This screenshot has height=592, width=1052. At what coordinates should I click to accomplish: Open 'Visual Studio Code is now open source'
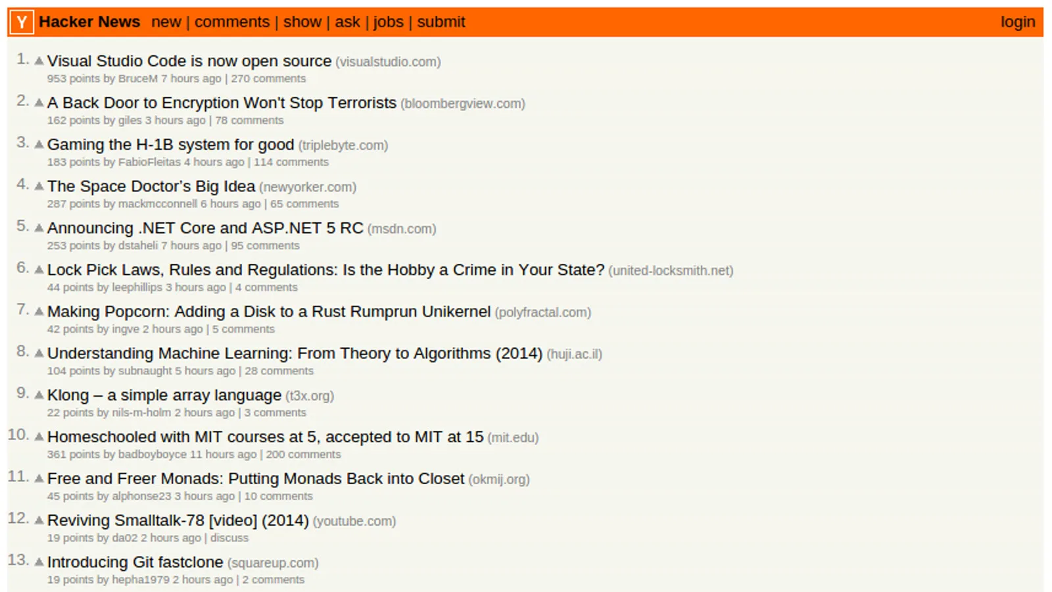189,61
